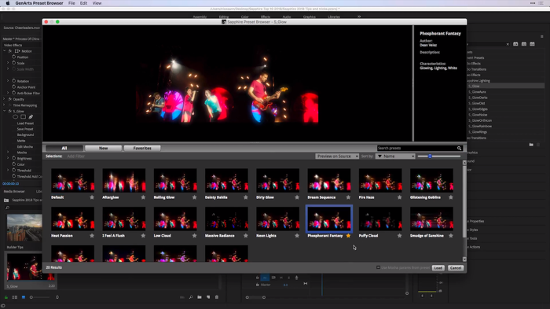
Task: Favorite the Default preset with its star
Action: (x=92, y=197)
